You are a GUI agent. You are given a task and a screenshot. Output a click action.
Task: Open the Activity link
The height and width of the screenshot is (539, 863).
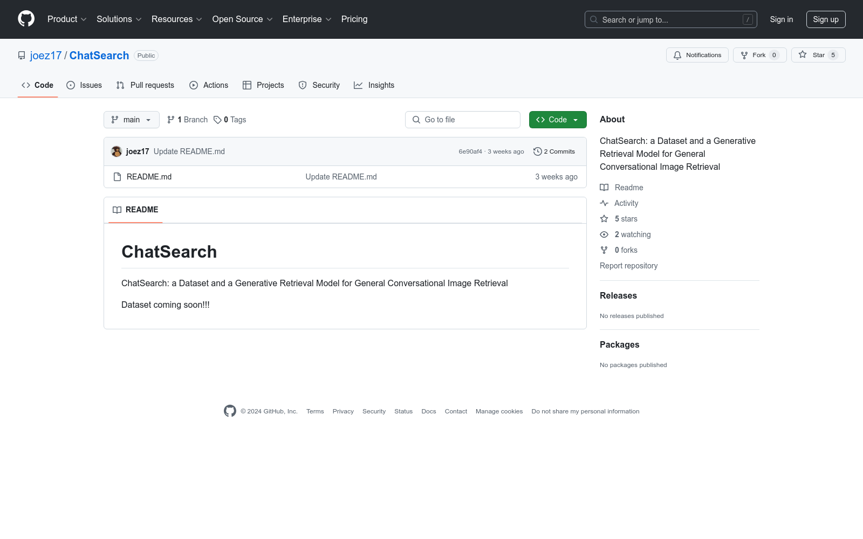619,203
